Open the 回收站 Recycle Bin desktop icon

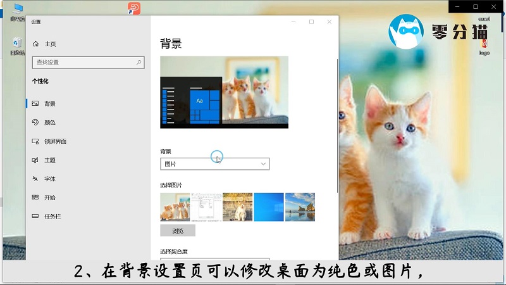[x=16, y=44]
